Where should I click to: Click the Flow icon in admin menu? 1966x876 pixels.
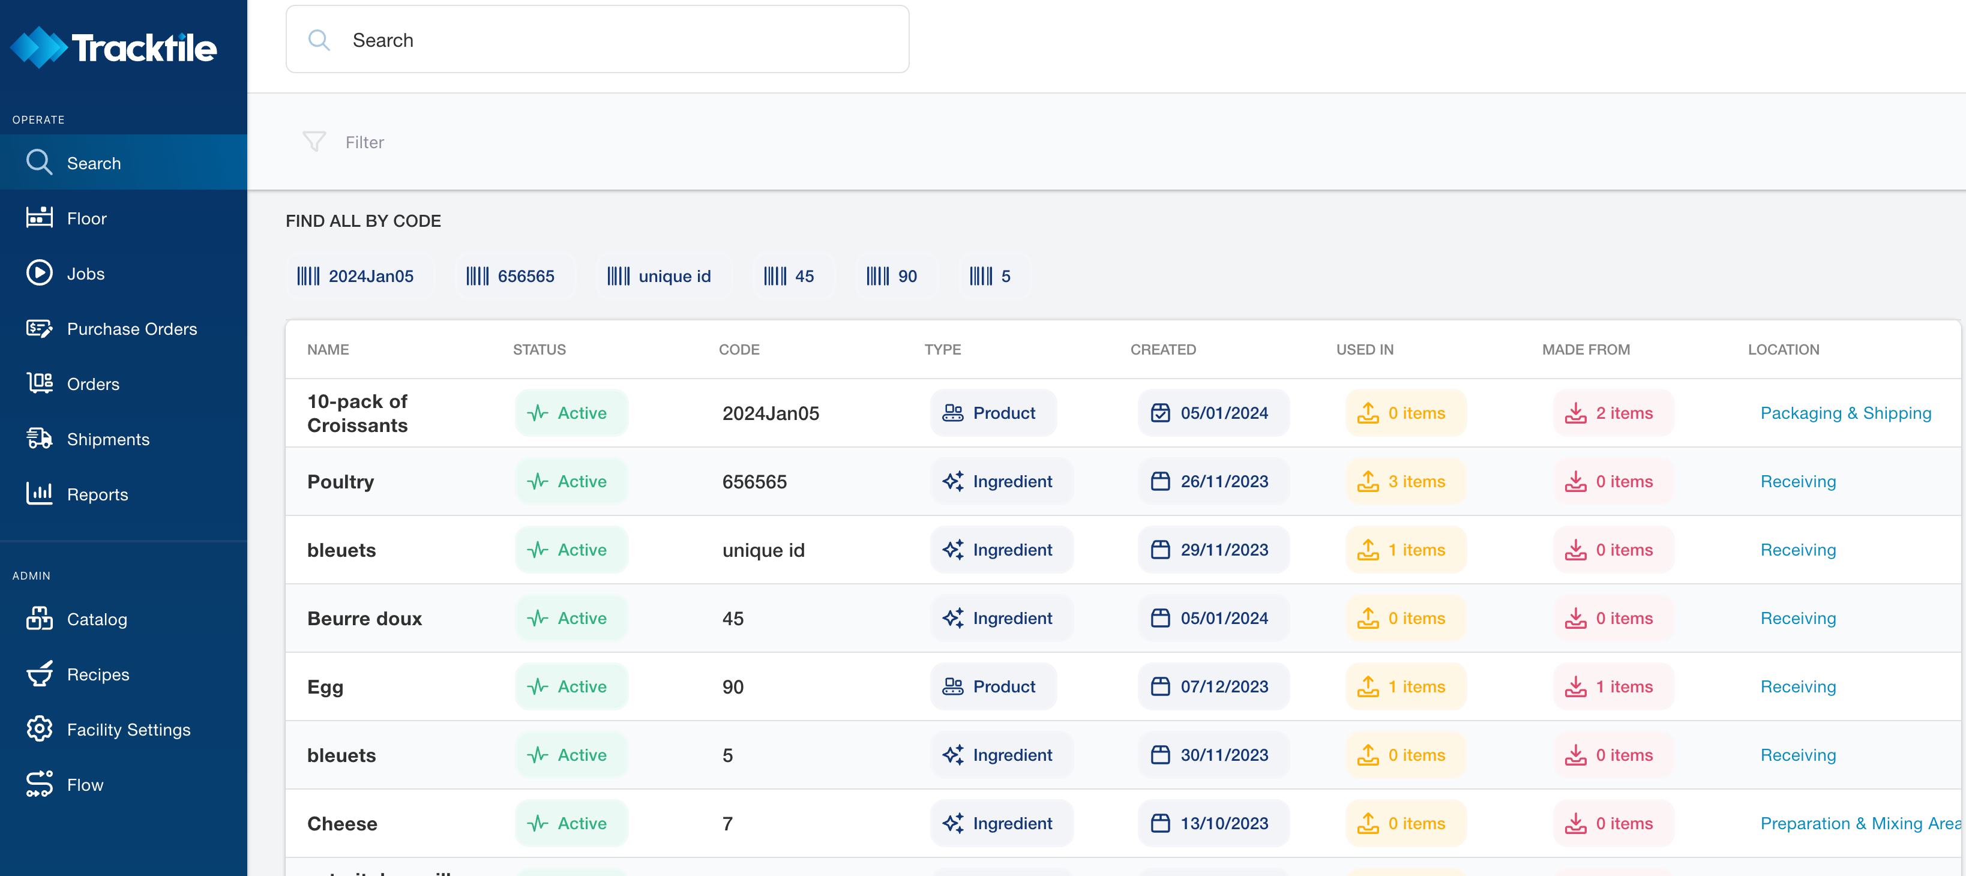pos(39,784)
